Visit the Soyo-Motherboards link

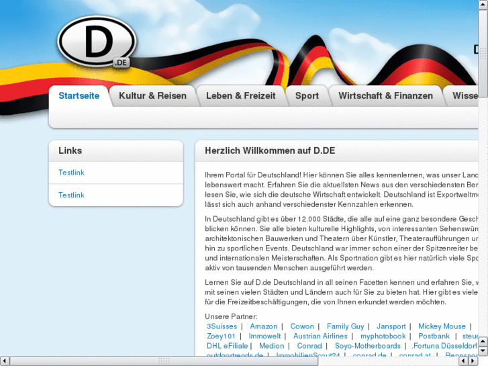(368, 346)
